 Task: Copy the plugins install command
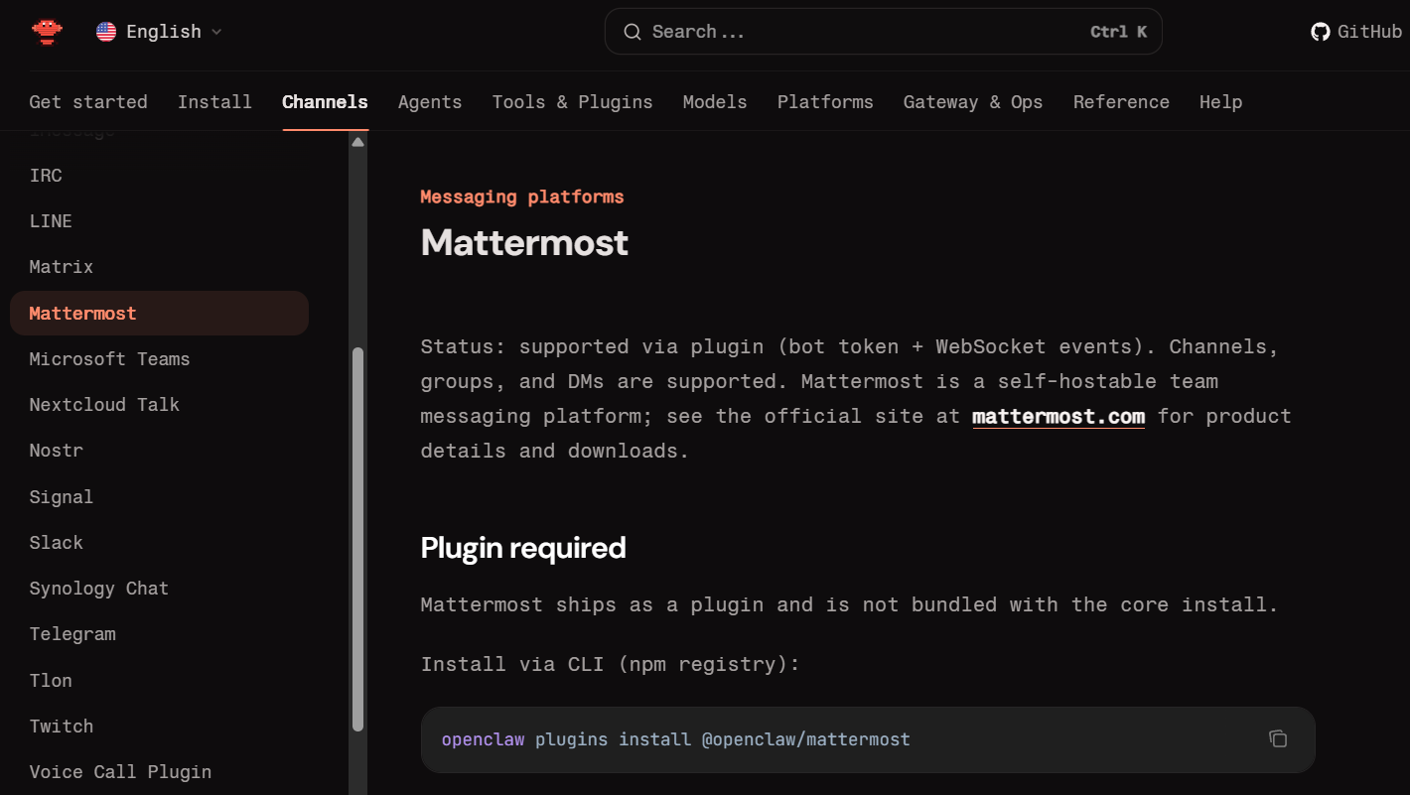click(1278, 738)
